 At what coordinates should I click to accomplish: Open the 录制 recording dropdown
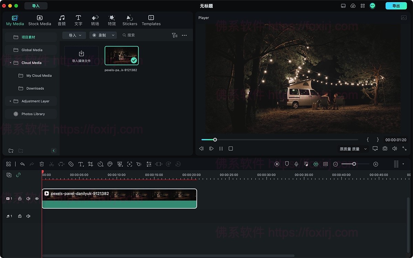pos(103,35)
